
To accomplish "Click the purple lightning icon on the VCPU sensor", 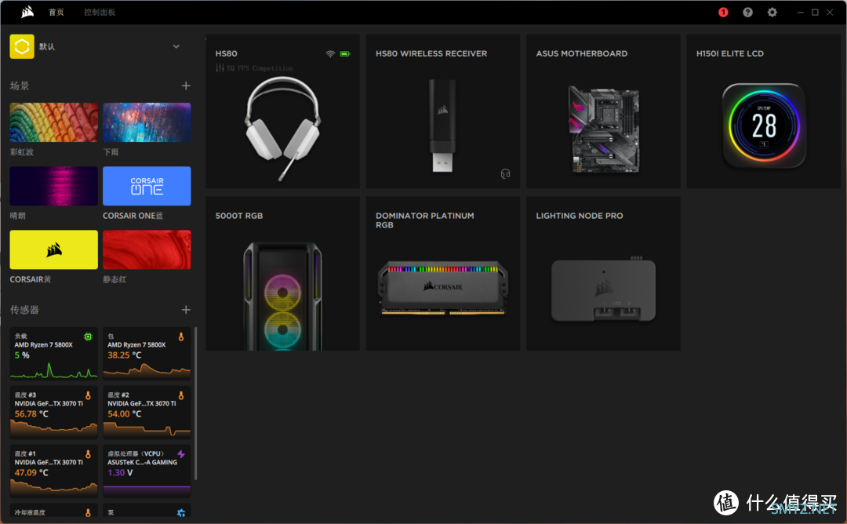I will pos(181,454).
